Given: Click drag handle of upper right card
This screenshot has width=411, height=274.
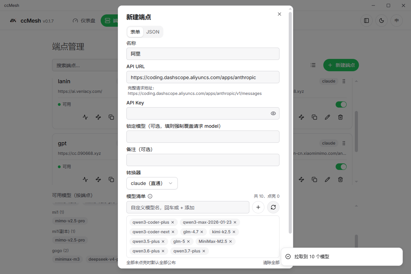Looking at the screenshot, I should [344, 81].
